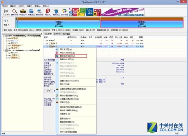
Task: Click the 删除分区 trash bin toolbar icon
Action: click(x=56, y=12)
